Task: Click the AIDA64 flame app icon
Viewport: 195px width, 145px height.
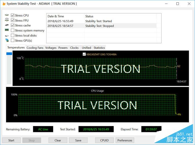Action: [4, 4]
